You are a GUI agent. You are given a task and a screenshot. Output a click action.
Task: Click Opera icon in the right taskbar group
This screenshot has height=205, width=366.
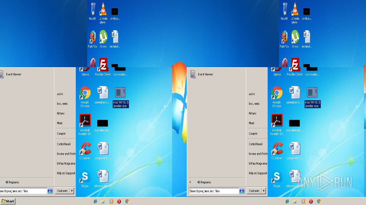[x=311, y=201]
